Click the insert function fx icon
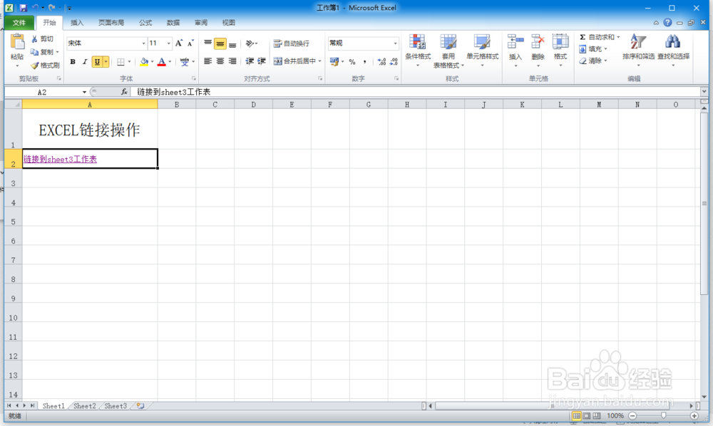Viewport: 713px width, 426px height. click(124, 92)
